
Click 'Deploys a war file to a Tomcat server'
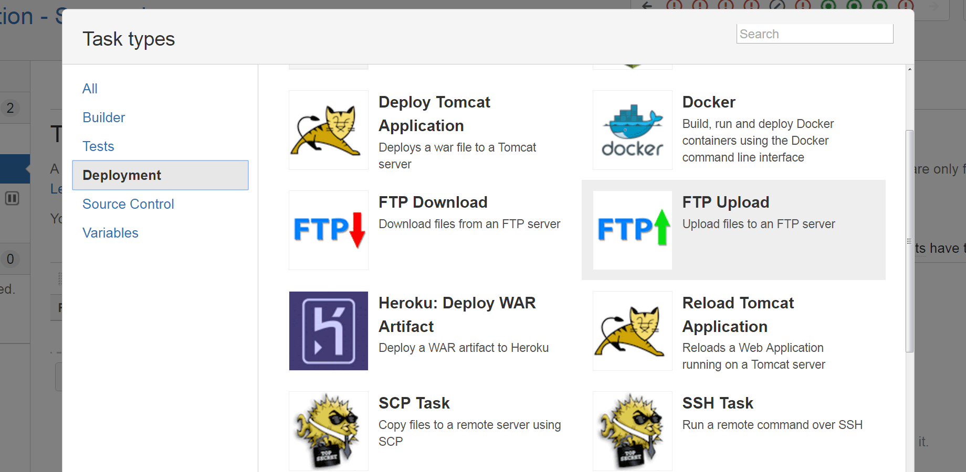[457, 156]
